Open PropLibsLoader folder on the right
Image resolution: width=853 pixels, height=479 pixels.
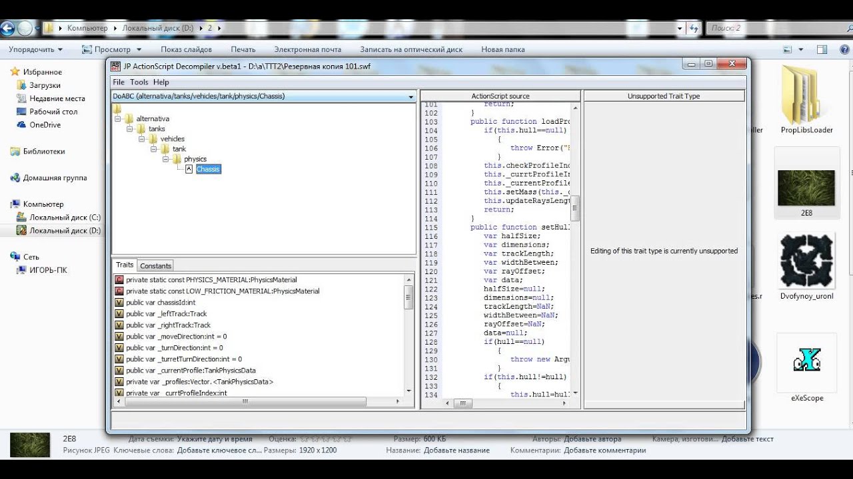[806, 98]
